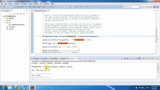Toggle Link with Editor in Navigator
This screenshot has width=160, height=90.
pyautogui.click(x=20, y=14)
